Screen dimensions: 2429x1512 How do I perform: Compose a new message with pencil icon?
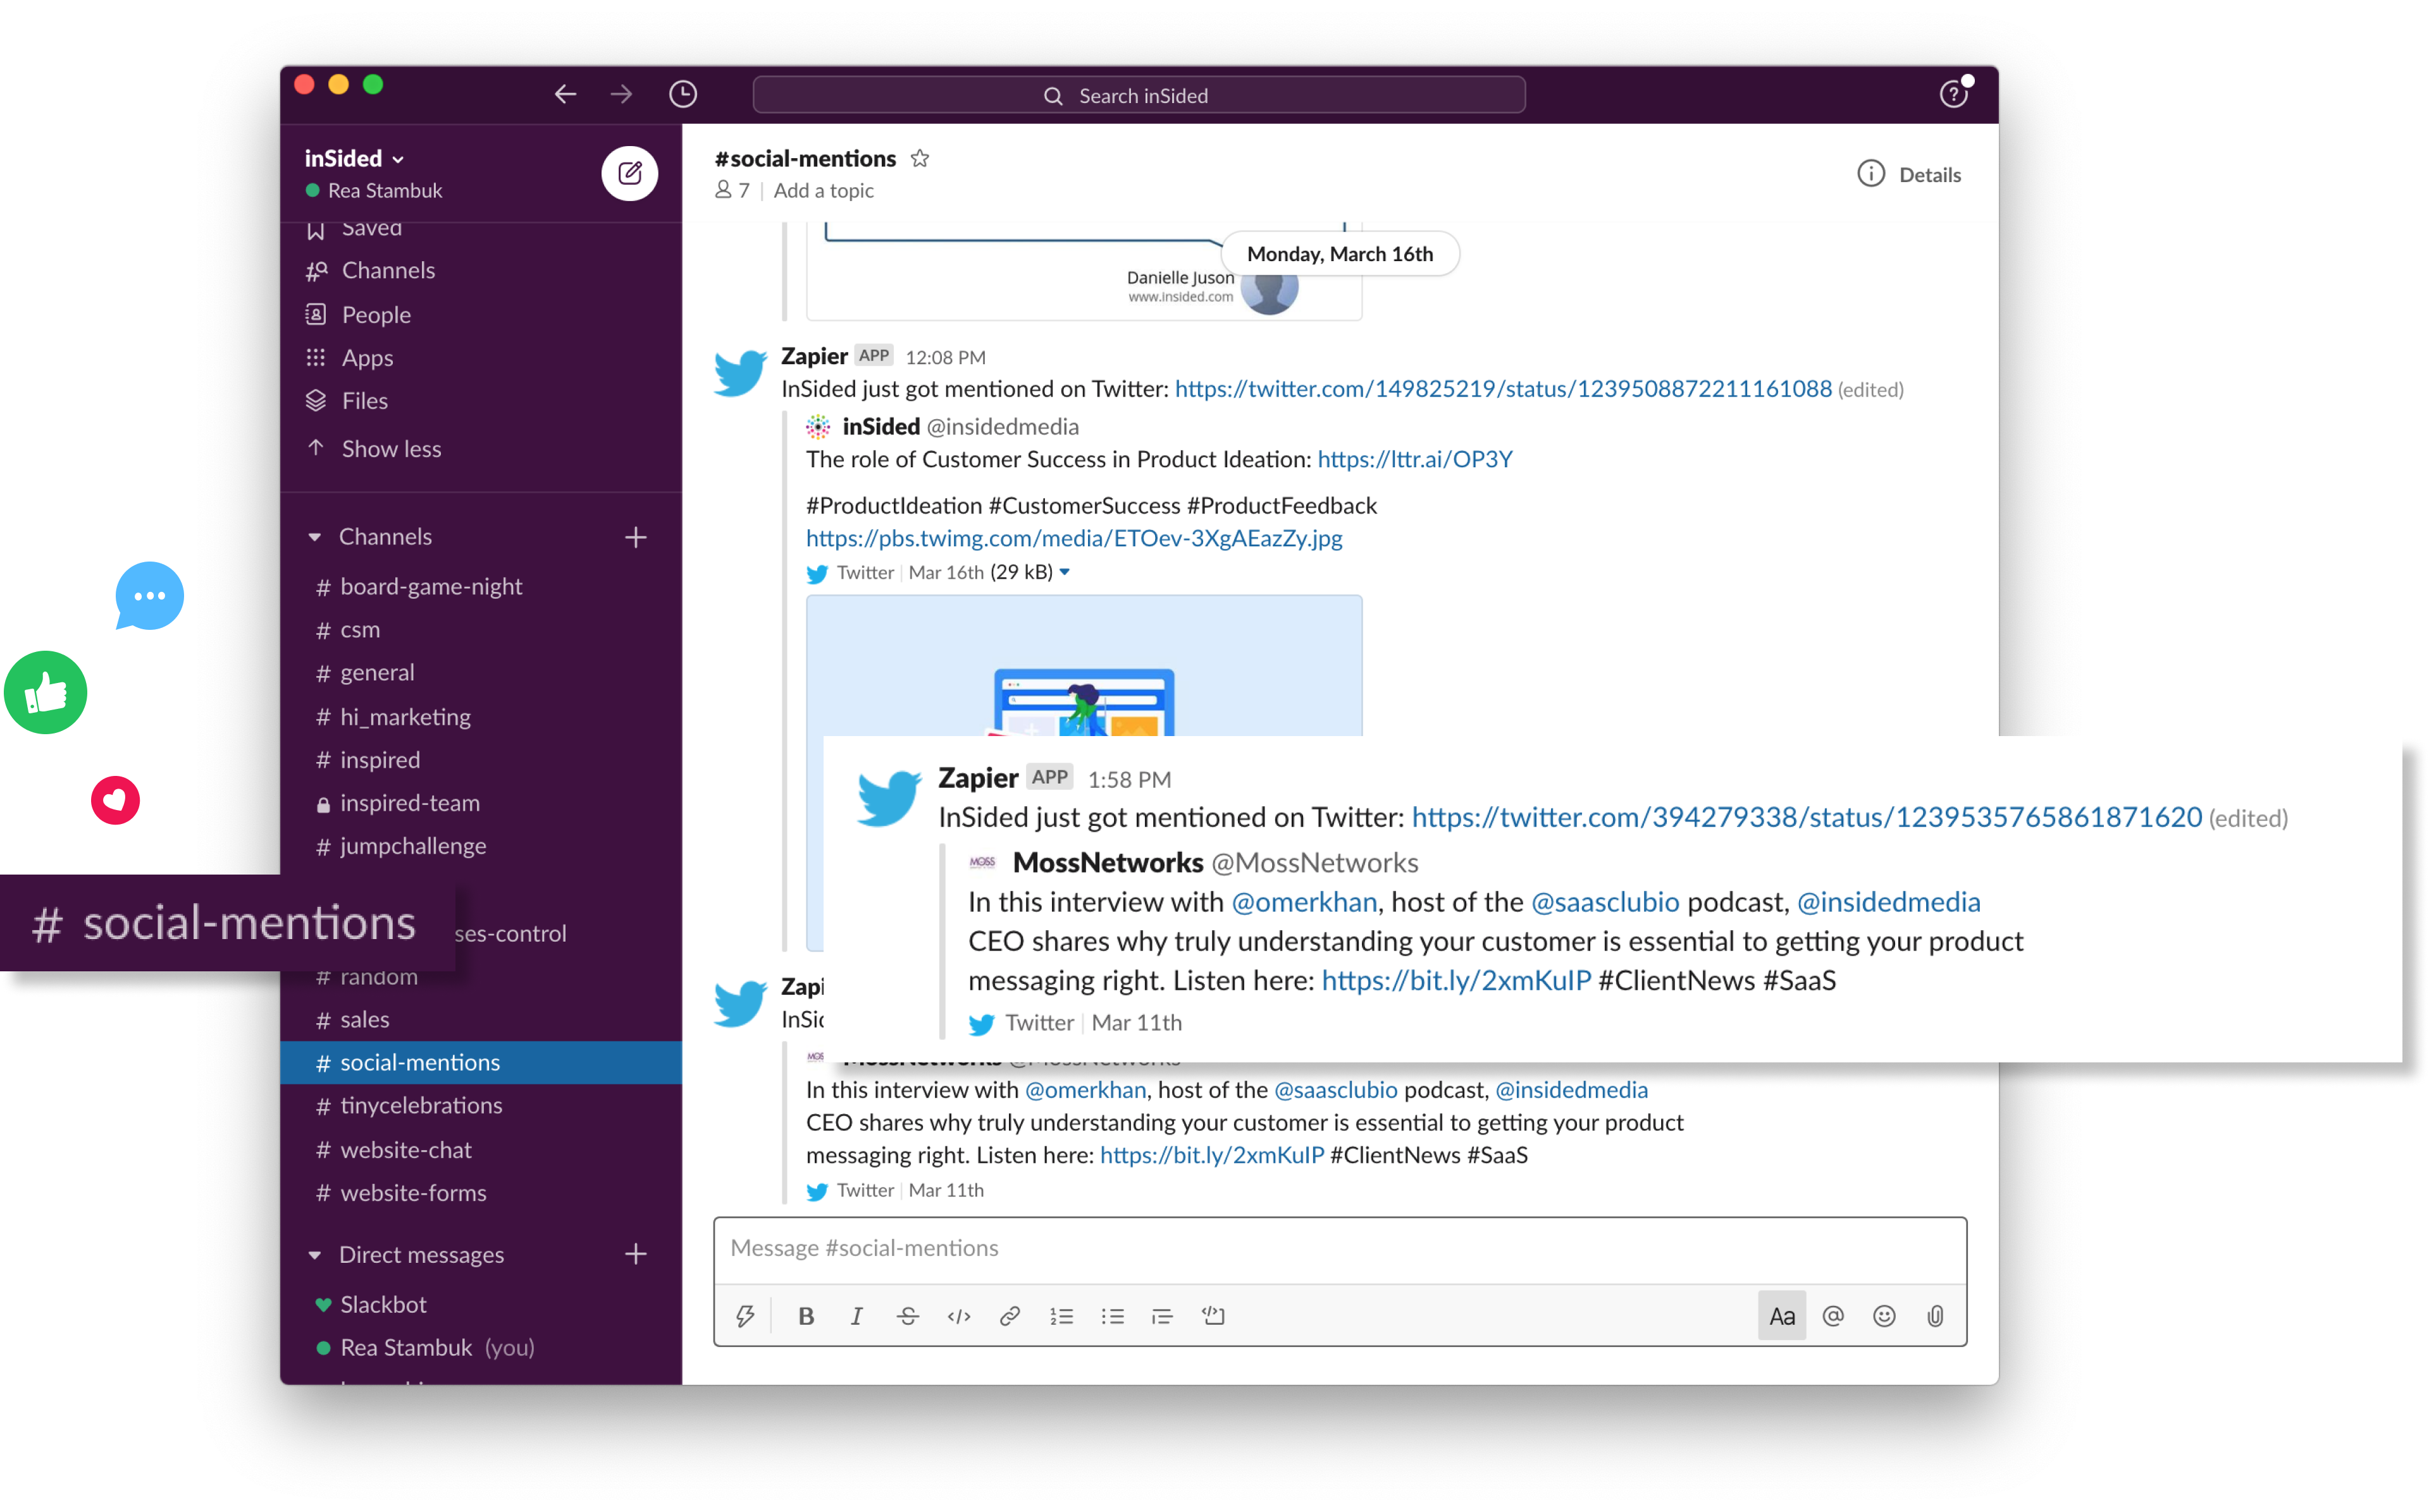tap(629, 173)
